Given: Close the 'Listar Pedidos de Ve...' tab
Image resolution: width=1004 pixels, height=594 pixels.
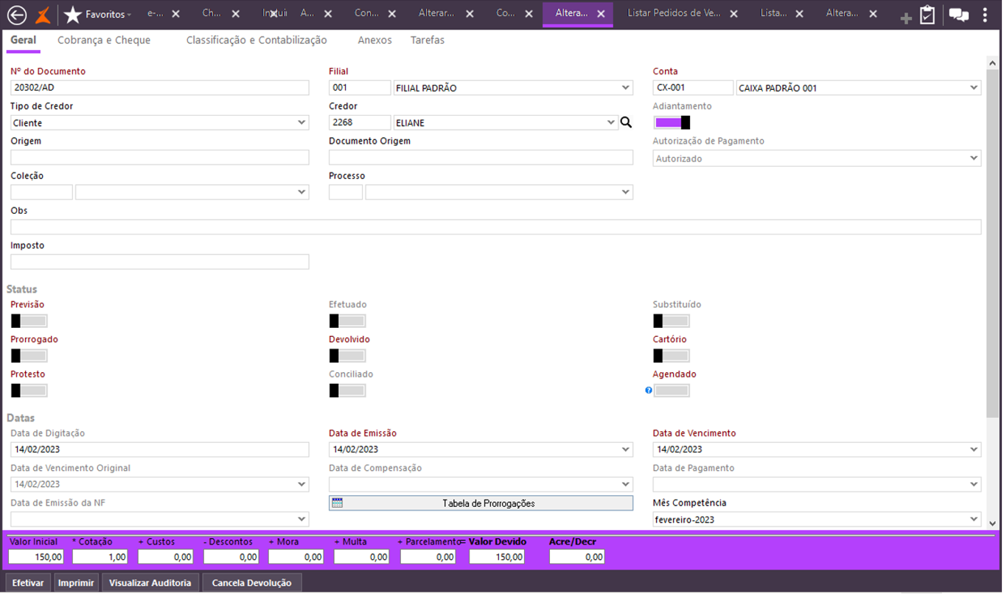Looking at the screenshot, I should tap(733, 14).
